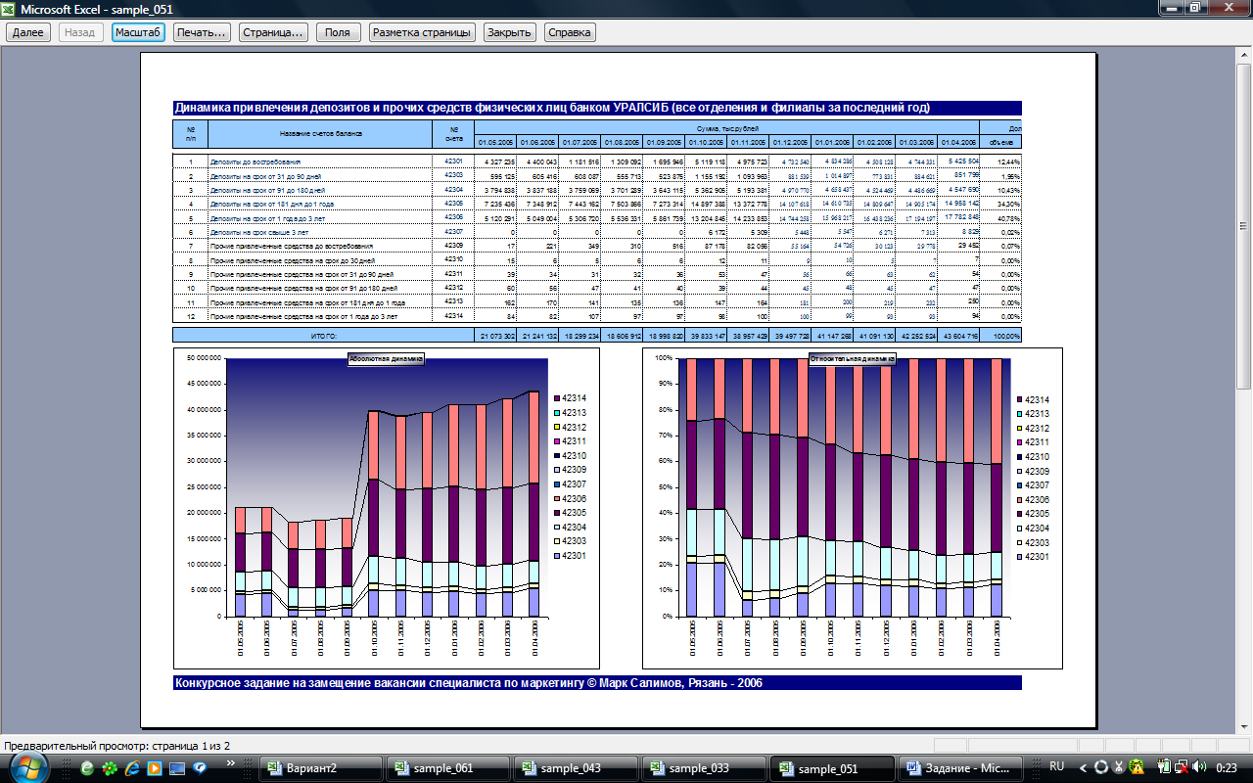This screenshot has width=1253, height=783.
Task: Click the 01.04.2006 date column header
Action: (958, 142)
